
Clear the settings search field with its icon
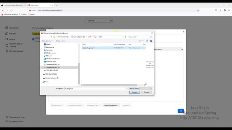tap(111, 21)
